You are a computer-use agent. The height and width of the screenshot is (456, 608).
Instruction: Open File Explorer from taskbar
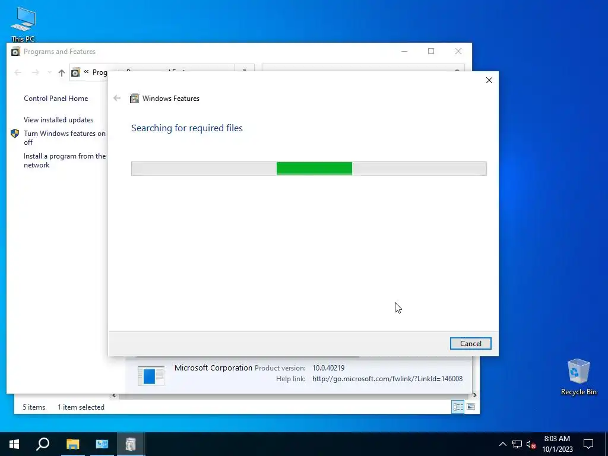pos(72,444)
